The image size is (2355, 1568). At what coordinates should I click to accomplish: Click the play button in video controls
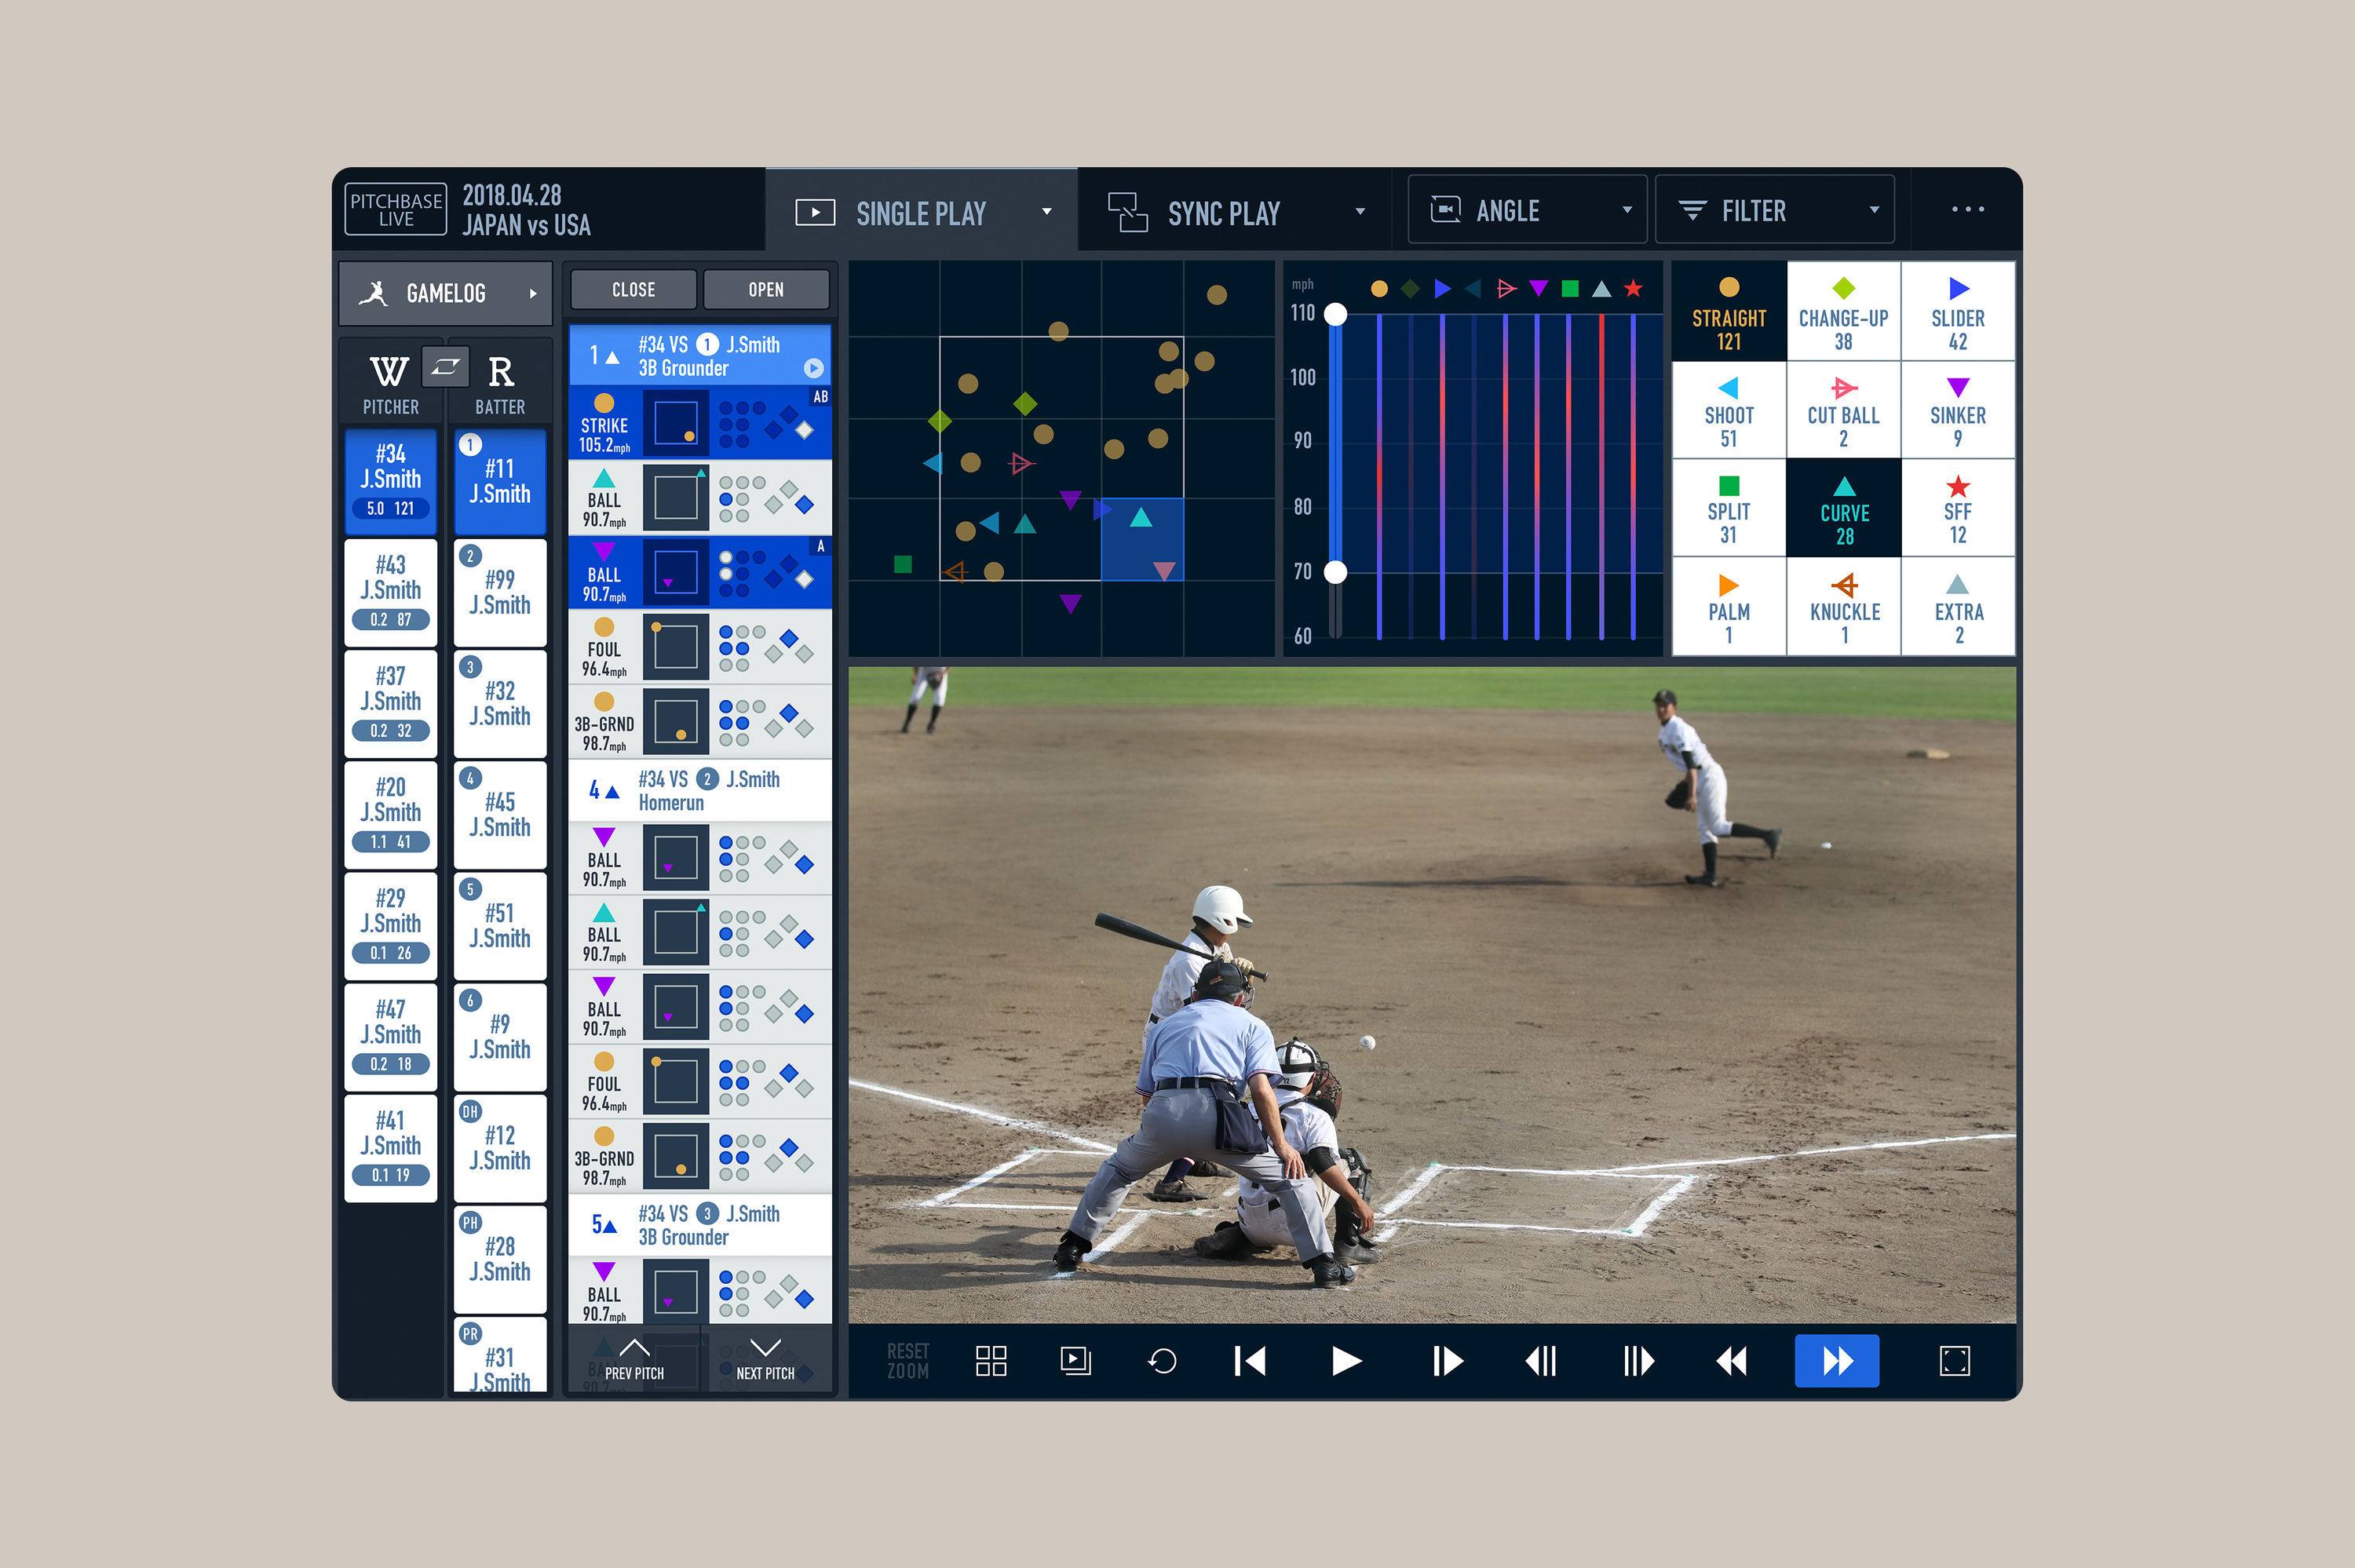[x=1346, y=1361]
